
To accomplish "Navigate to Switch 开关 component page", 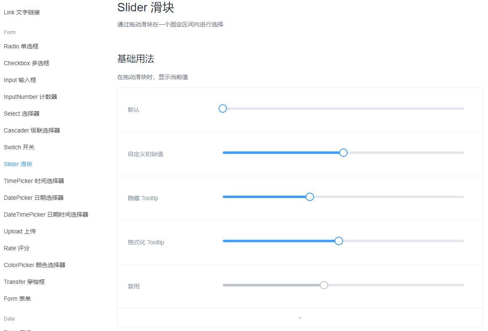I will pyautogui.click(x=19, y=147).
